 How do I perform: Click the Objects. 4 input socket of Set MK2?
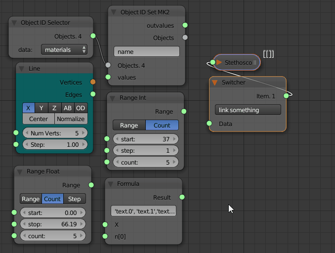(108, 65)
